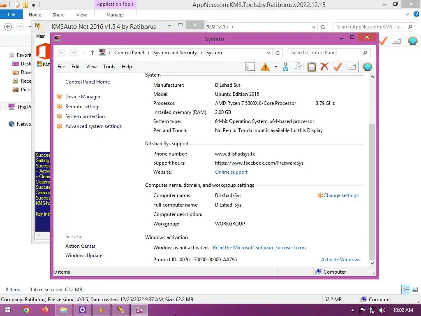The height and width of the screenshot is (316, 421).
Task: Open the Share ribbon tab in Explorer
Action: click(x=58, y=15)
